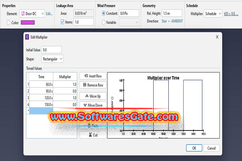242x161 pixels.
Task: Click Move Up button
Action: [93, 96]
